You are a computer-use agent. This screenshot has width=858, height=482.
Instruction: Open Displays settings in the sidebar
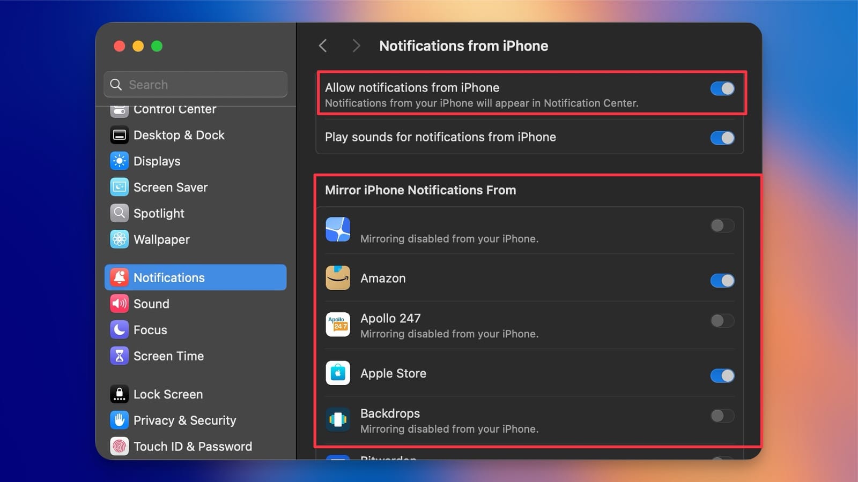point(120,161)
